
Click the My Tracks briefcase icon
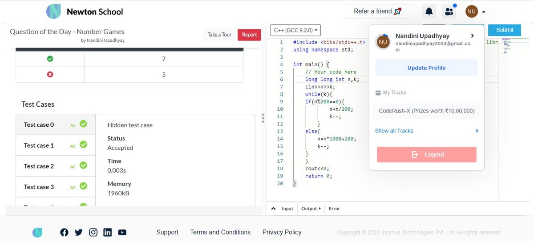(378, 93)
